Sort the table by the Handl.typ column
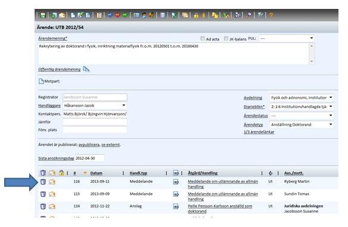Screen dimensions: 348x227 138,173
